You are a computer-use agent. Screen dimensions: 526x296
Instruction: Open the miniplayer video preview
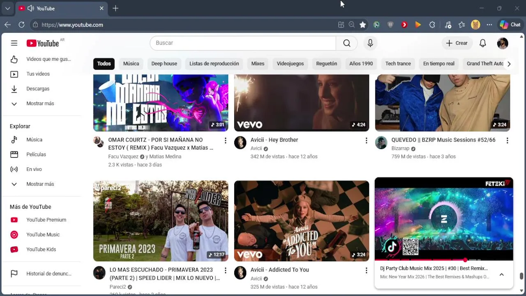pos(444,219)
